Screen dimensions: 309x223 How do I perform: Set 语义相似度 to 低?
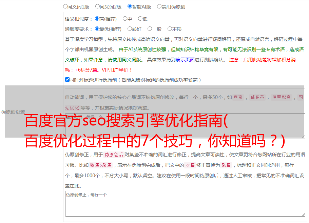pyautogui.click(x=140, y=19)
